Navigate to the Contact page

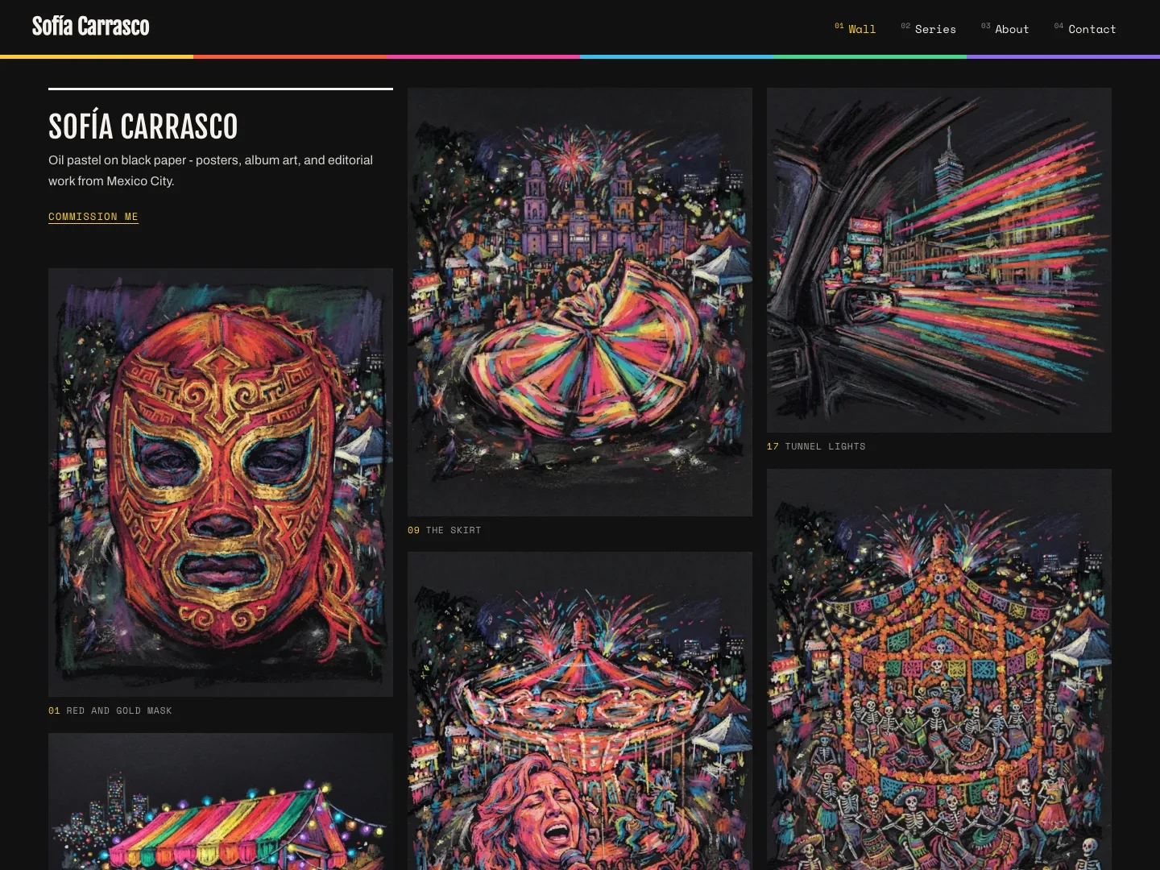(x=1085, y=29)
